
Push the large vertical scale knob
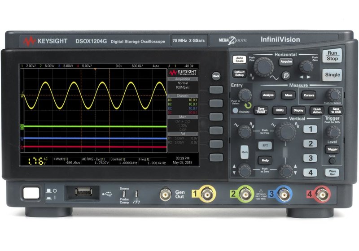click(285, 131)
